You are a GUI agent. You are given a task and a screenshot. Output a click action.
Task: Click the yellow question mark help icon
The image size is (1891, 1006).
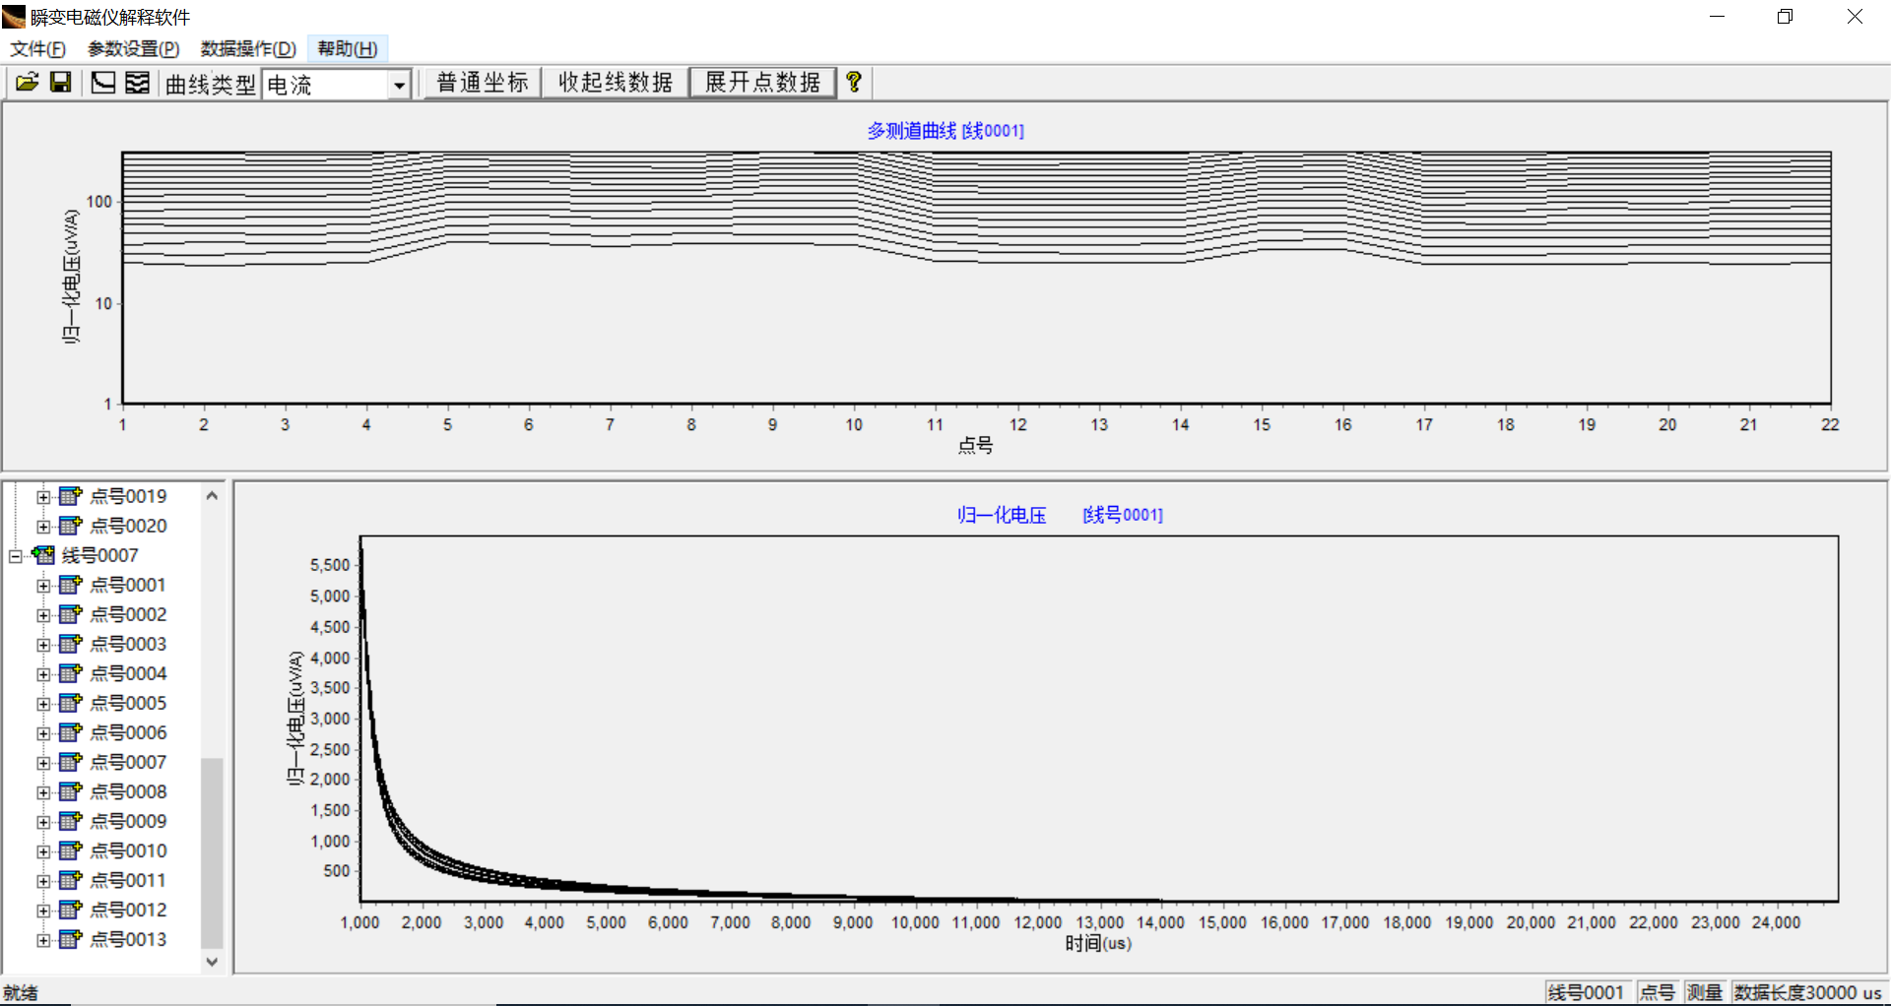click(854, 83)
